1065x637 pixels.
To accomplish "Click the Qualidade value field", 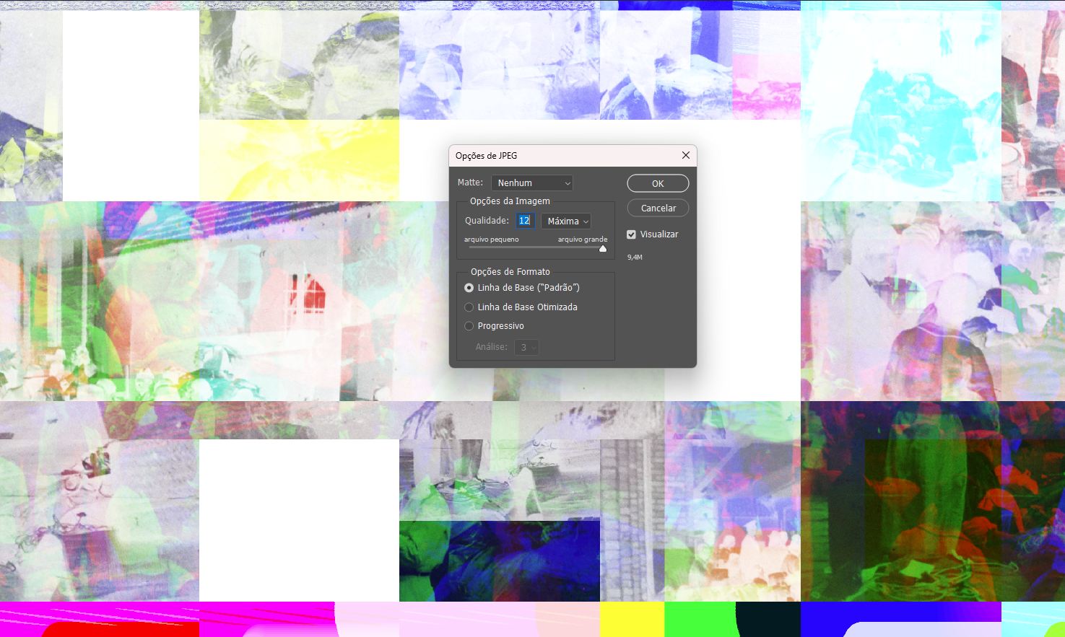I will click(525, 221).
